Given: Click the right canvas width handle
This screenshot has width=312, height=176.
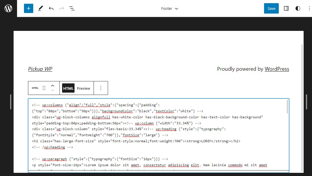Looking at the screenshot, I should coord(307,102).
